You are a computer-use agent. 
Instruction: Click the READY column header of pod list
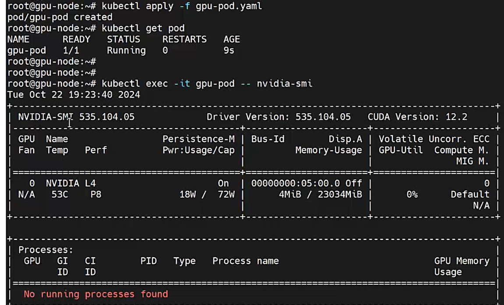(x=77, y=39)
